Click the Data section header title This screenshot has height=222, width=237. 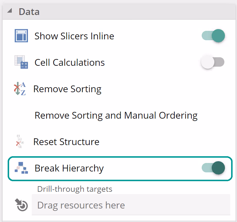tap(29, 12)
